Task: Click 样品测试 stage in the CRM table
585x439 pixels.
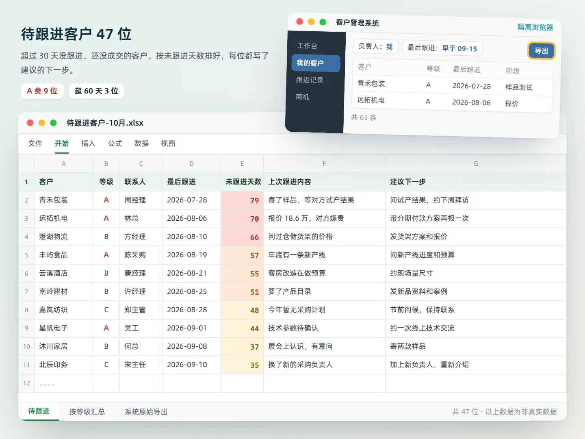Action: pyautogui.click(x=519, y=87)
